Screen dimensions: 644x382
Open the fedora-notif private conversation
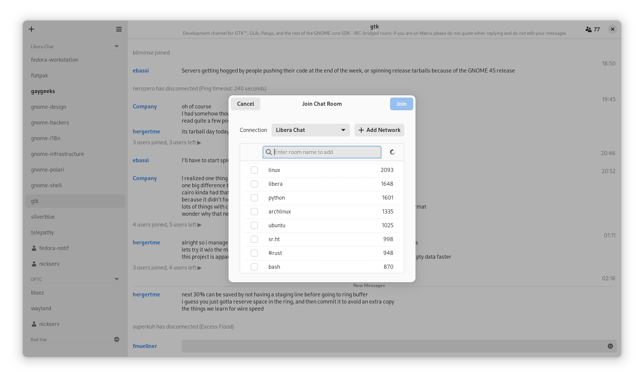pyautogui.click(x=54, y=248)
